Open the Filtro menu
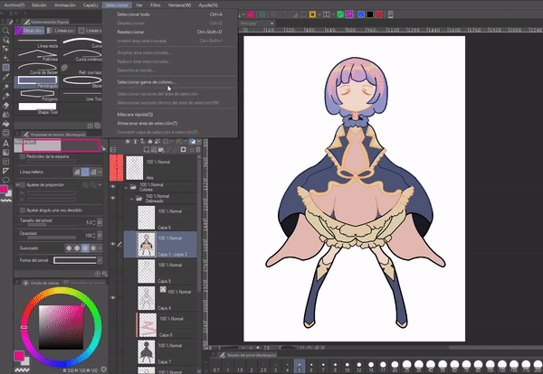Viewport: 543px width, 374px height. pyautogui.click(x=155, y=5)
